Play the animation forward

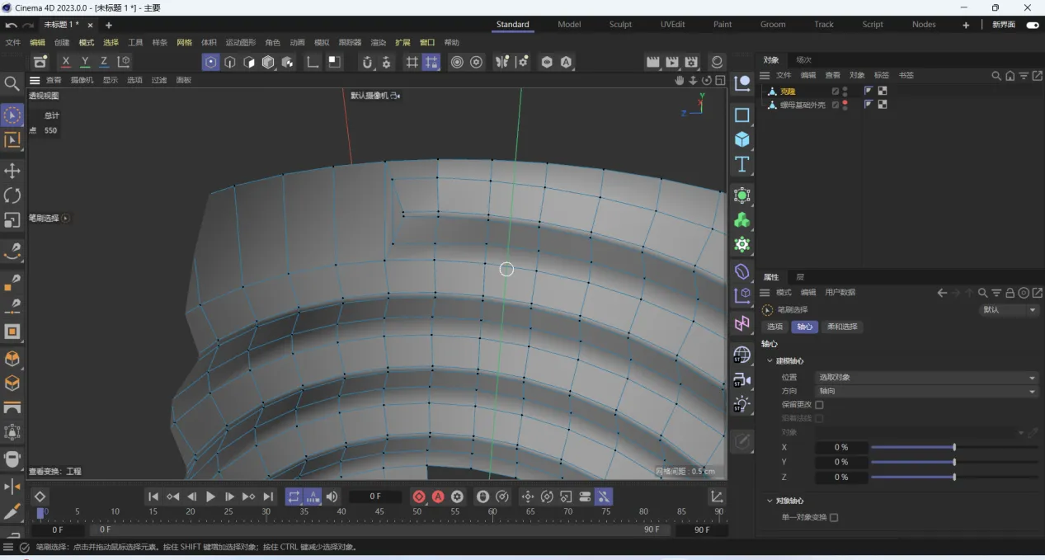(x=210, y=496)
